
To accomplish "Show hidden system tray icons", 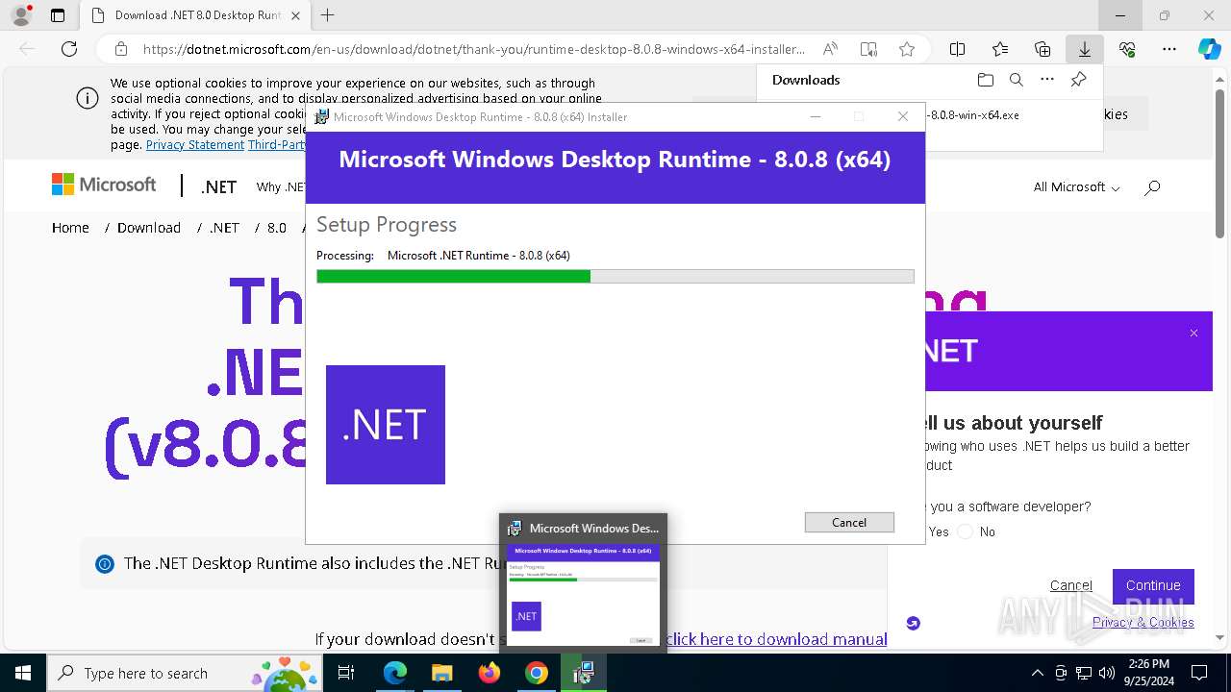I will coord(1037,673).
